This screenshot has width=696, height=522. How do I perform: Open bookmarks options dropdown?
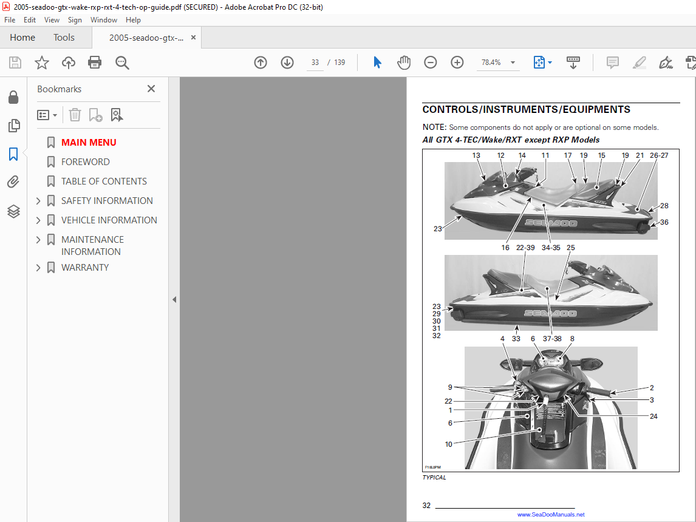tap(47, 115)
